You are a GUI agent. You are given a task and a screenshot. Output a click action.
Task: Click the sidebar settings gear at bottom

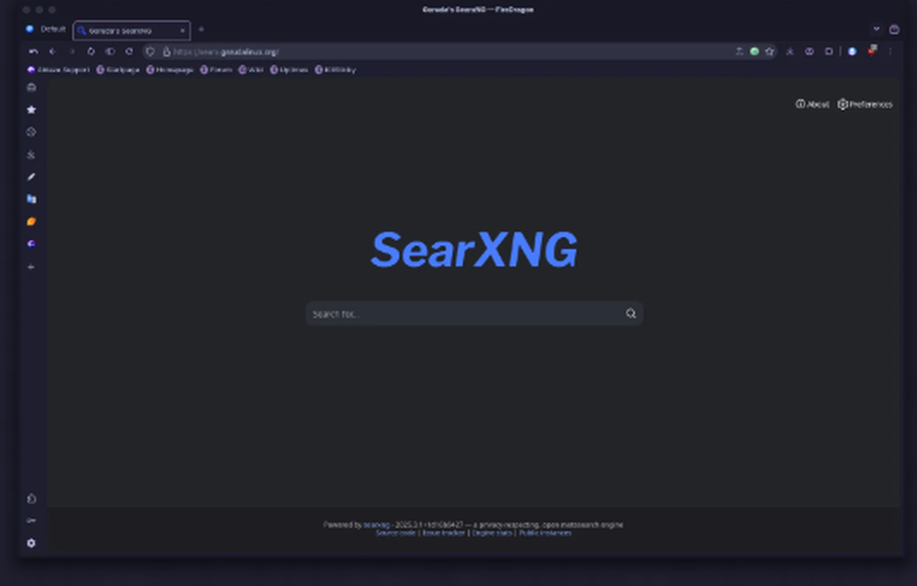pyautogui.click(x=31, y=543)
